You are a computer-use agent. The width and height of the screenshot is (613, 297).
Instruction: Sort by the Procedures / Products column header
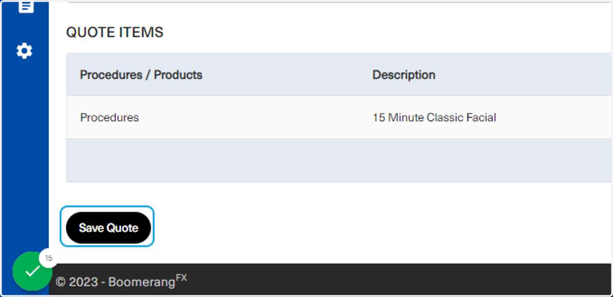(141, 75)
